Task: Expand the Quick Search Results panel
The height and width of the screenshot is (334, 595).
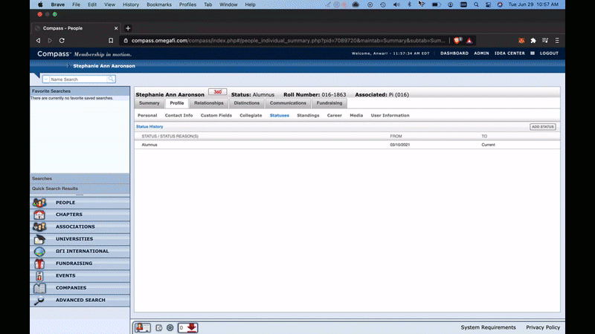Action: tap(80, 189)
